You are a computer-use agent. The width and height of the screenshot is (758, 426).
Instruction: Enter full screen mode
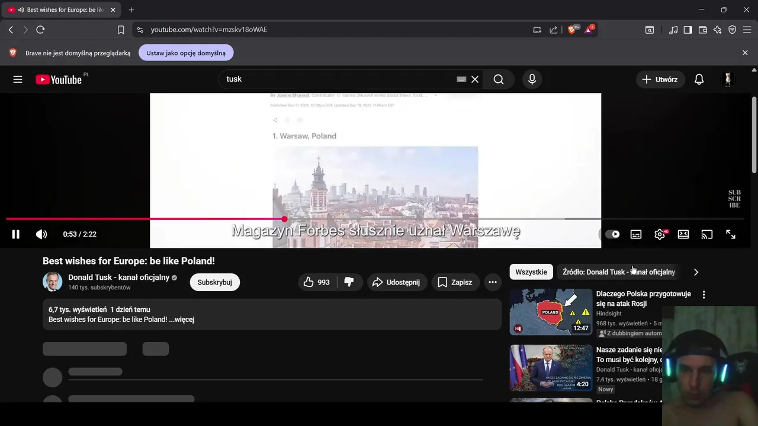tap(731, 234)
